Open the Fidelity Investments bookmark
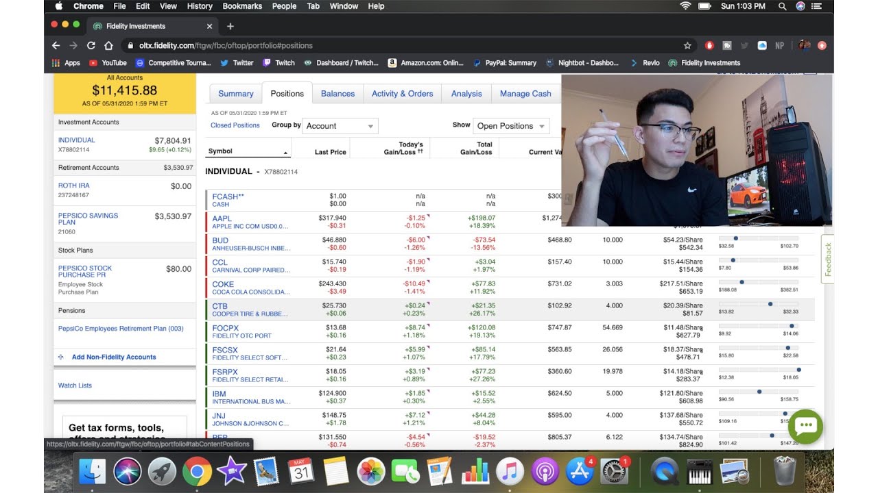Screen dimensions: 878x493 704,63
